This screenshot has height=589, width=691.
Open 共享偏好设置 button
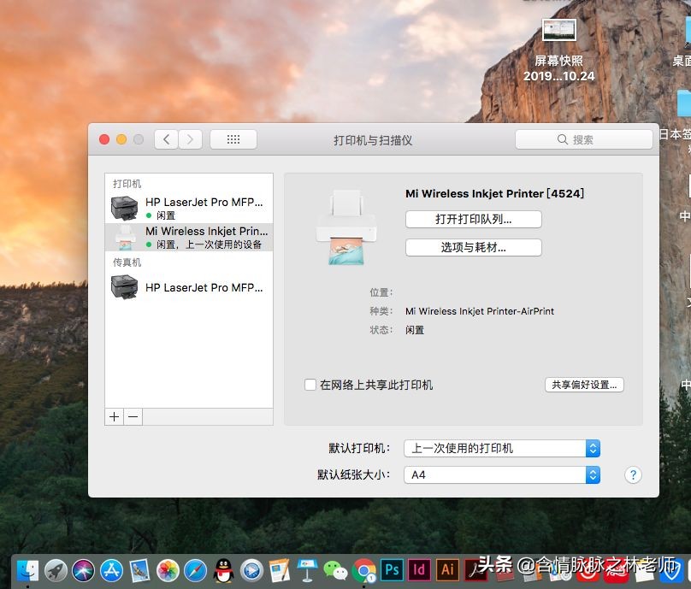pyautogui.click(x=584, y=385)
